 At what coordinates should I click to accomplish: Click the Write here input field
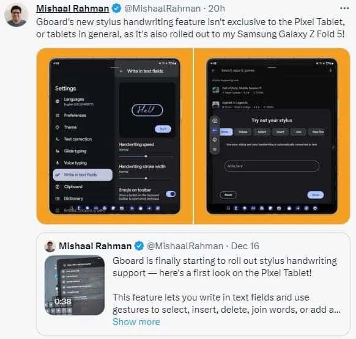click(x=272, y=166)
